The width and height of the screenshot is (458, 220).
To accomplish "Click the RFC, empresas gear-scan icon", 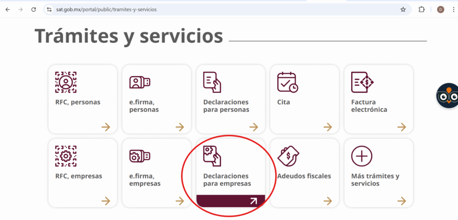I will tap(66, 156).
